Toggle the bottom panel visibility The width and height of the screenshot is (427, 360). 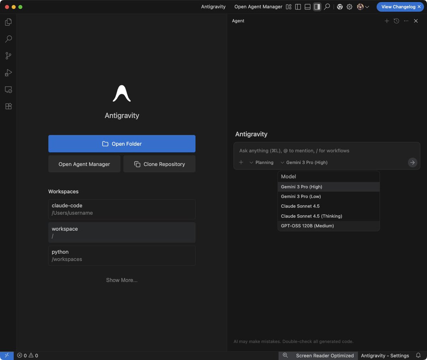[307, 7]
